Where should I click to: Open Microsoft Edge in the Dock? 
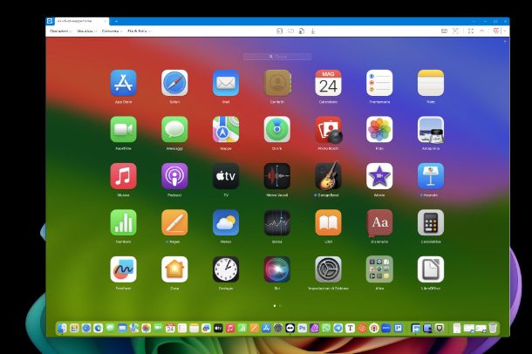pyautogui.click(x=98, y=328)
